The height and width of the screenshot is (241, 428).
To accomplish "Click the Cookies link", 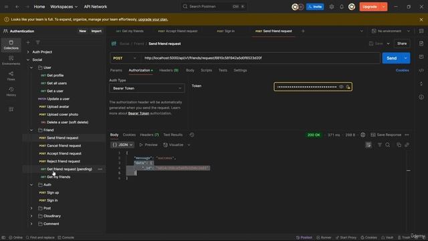I will [x=402, y=70].
